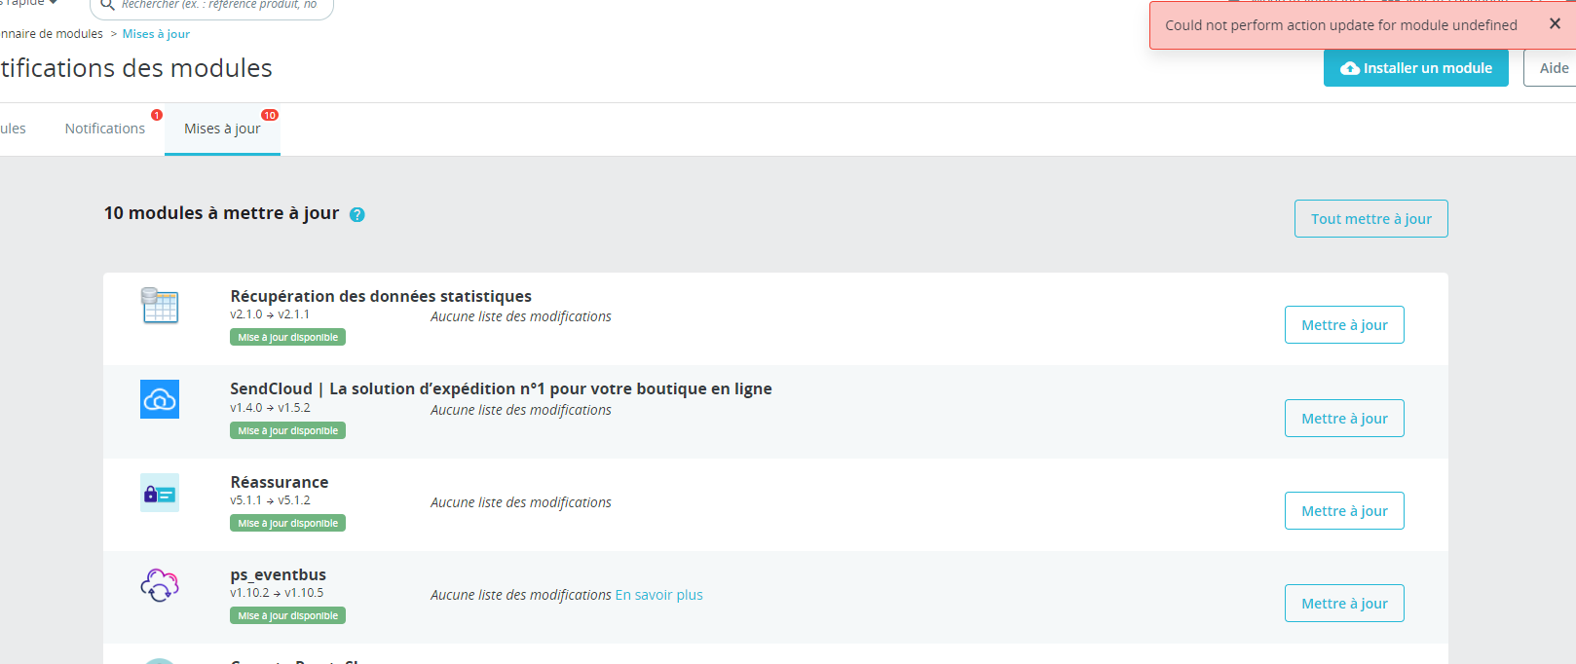This screenshot has width=1576, height=664.
Task: Update the SendCloud module
Action: click(1344, 419)
